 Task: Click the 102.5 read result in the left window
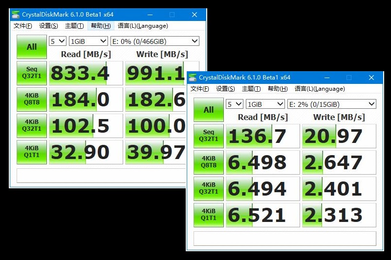pos(86,126)
